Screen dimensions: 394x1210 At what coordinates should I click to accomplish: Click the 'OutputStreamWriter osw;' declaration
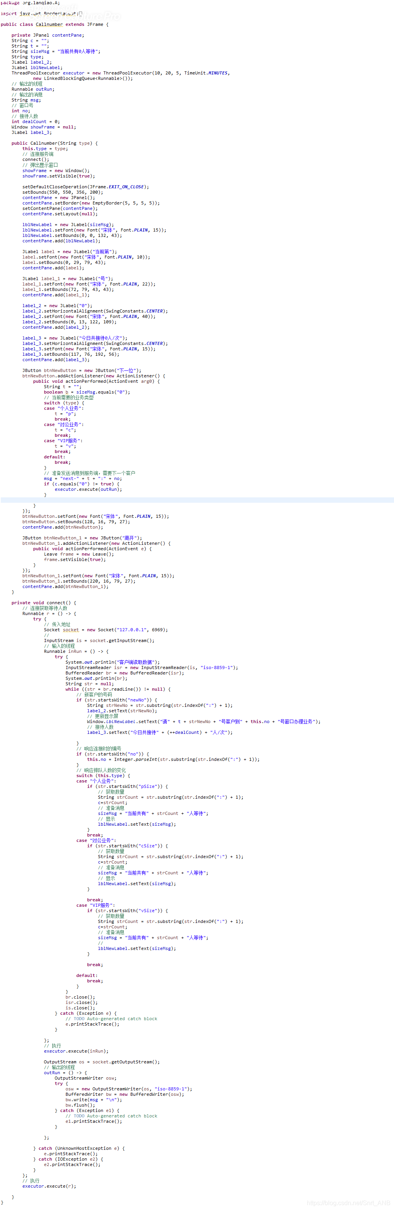[x=86, y=1078]
